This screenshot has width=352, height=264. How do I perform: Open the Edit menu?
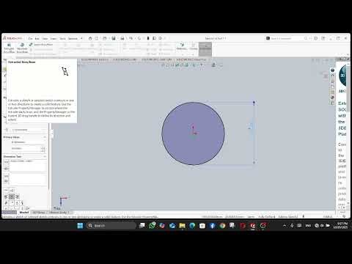point(37,39)
